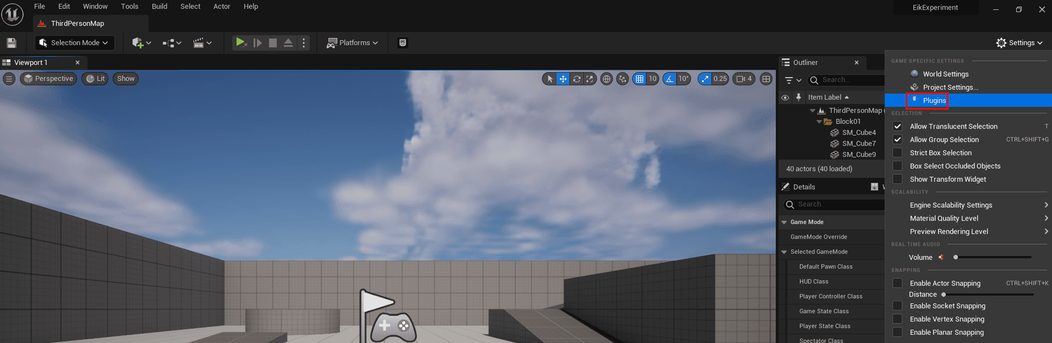Click the Outliner pin column header
The image size is (1052, 343).
coord(798,97)
